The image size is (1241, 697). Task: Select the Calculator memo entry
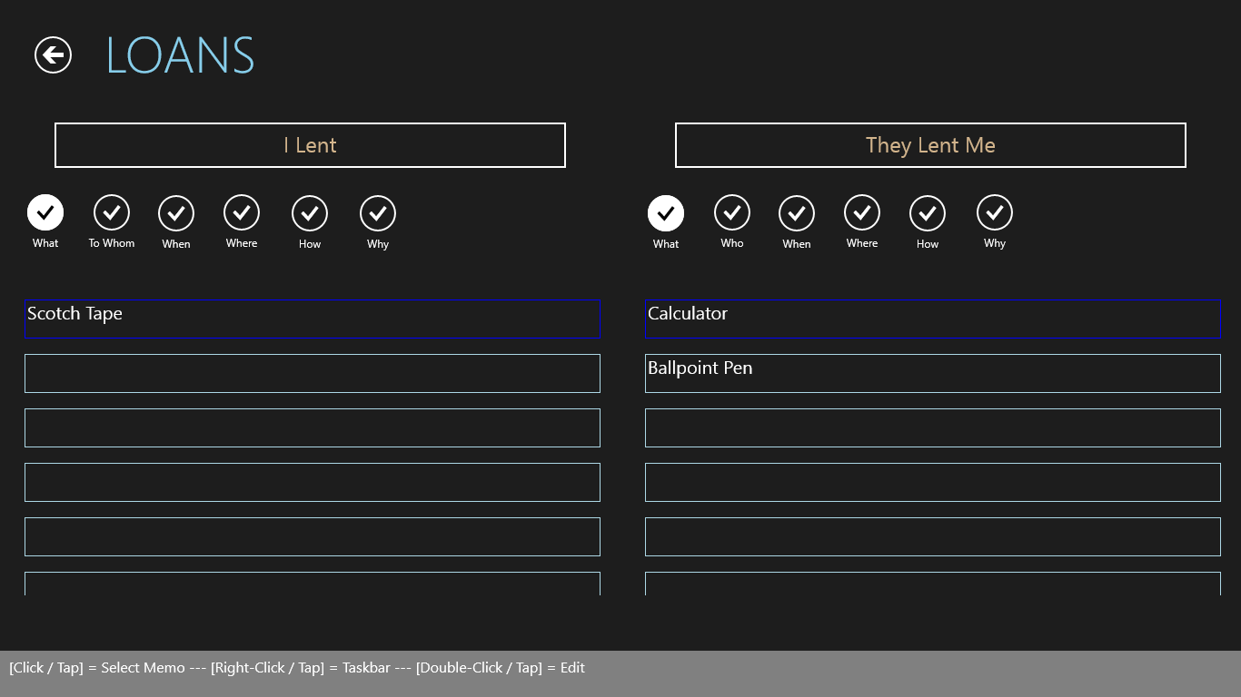pyautogui.click(x=932, y=319)
